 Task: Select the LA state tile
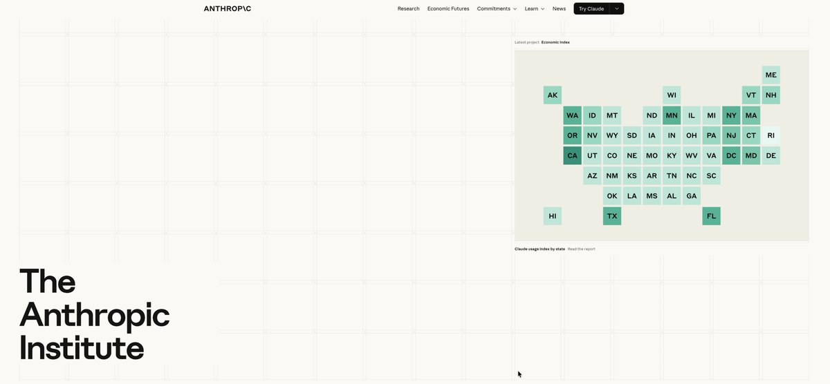pyautogui.click(x=632, y=195)
